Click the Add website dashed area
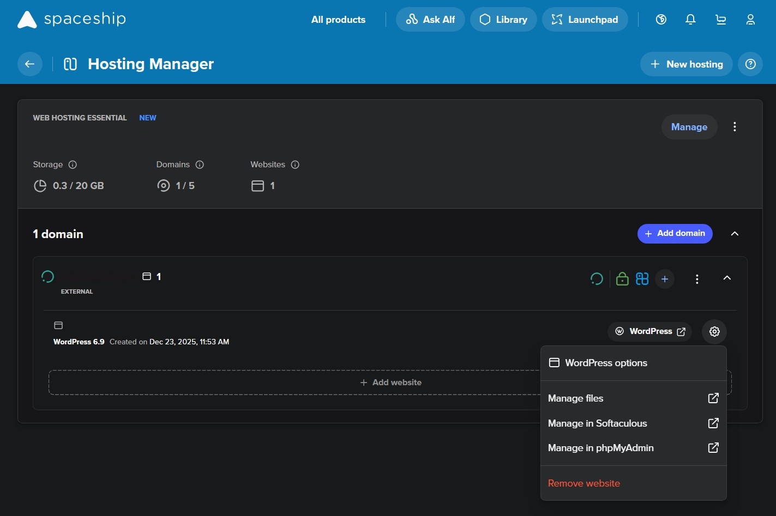776x516 pixels. tap(390, 382)
